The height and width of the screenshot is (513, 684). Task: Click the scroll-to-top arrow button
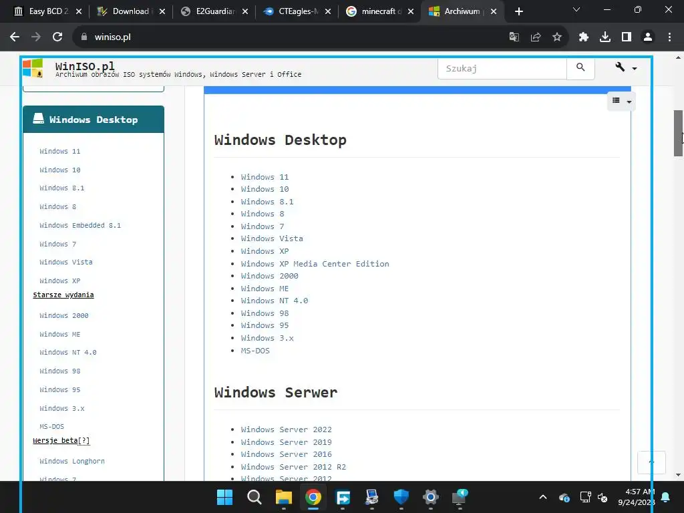651,462
